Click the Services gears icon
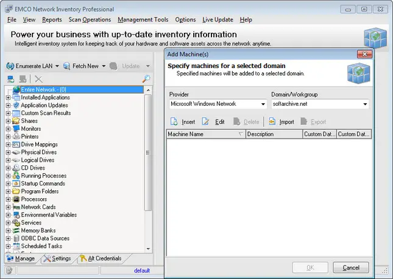The height and width of the screenshot is (279, 393). coord(16,222)
